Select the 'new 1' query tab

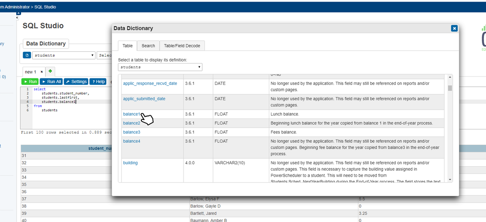31,72
